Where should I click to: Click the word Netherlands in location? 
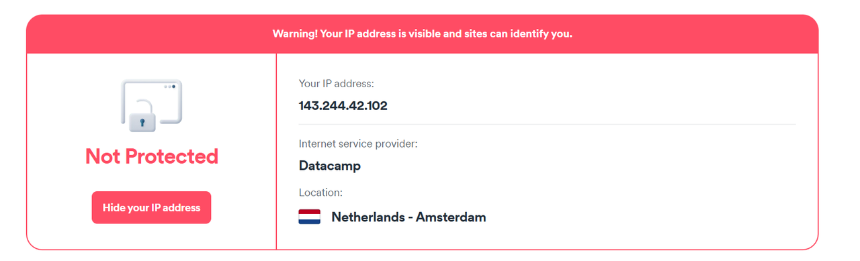pos(368,217)
